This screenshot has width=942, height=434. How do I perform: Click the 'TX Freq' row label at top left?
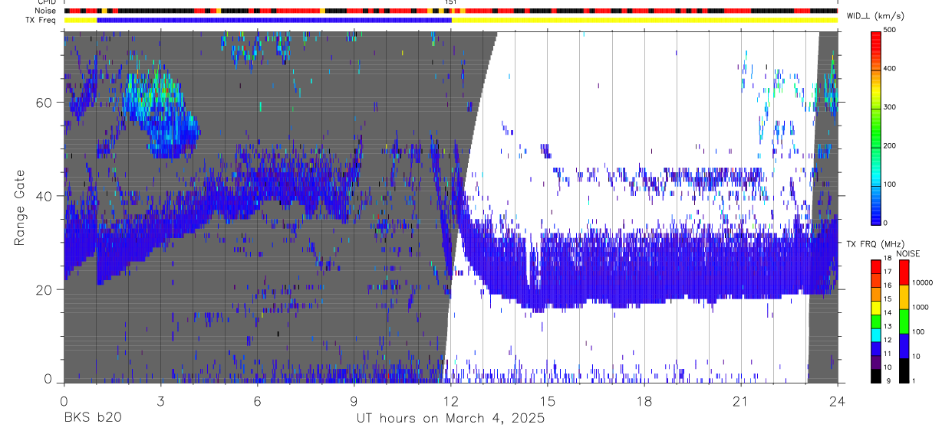[x=39, y=19]
